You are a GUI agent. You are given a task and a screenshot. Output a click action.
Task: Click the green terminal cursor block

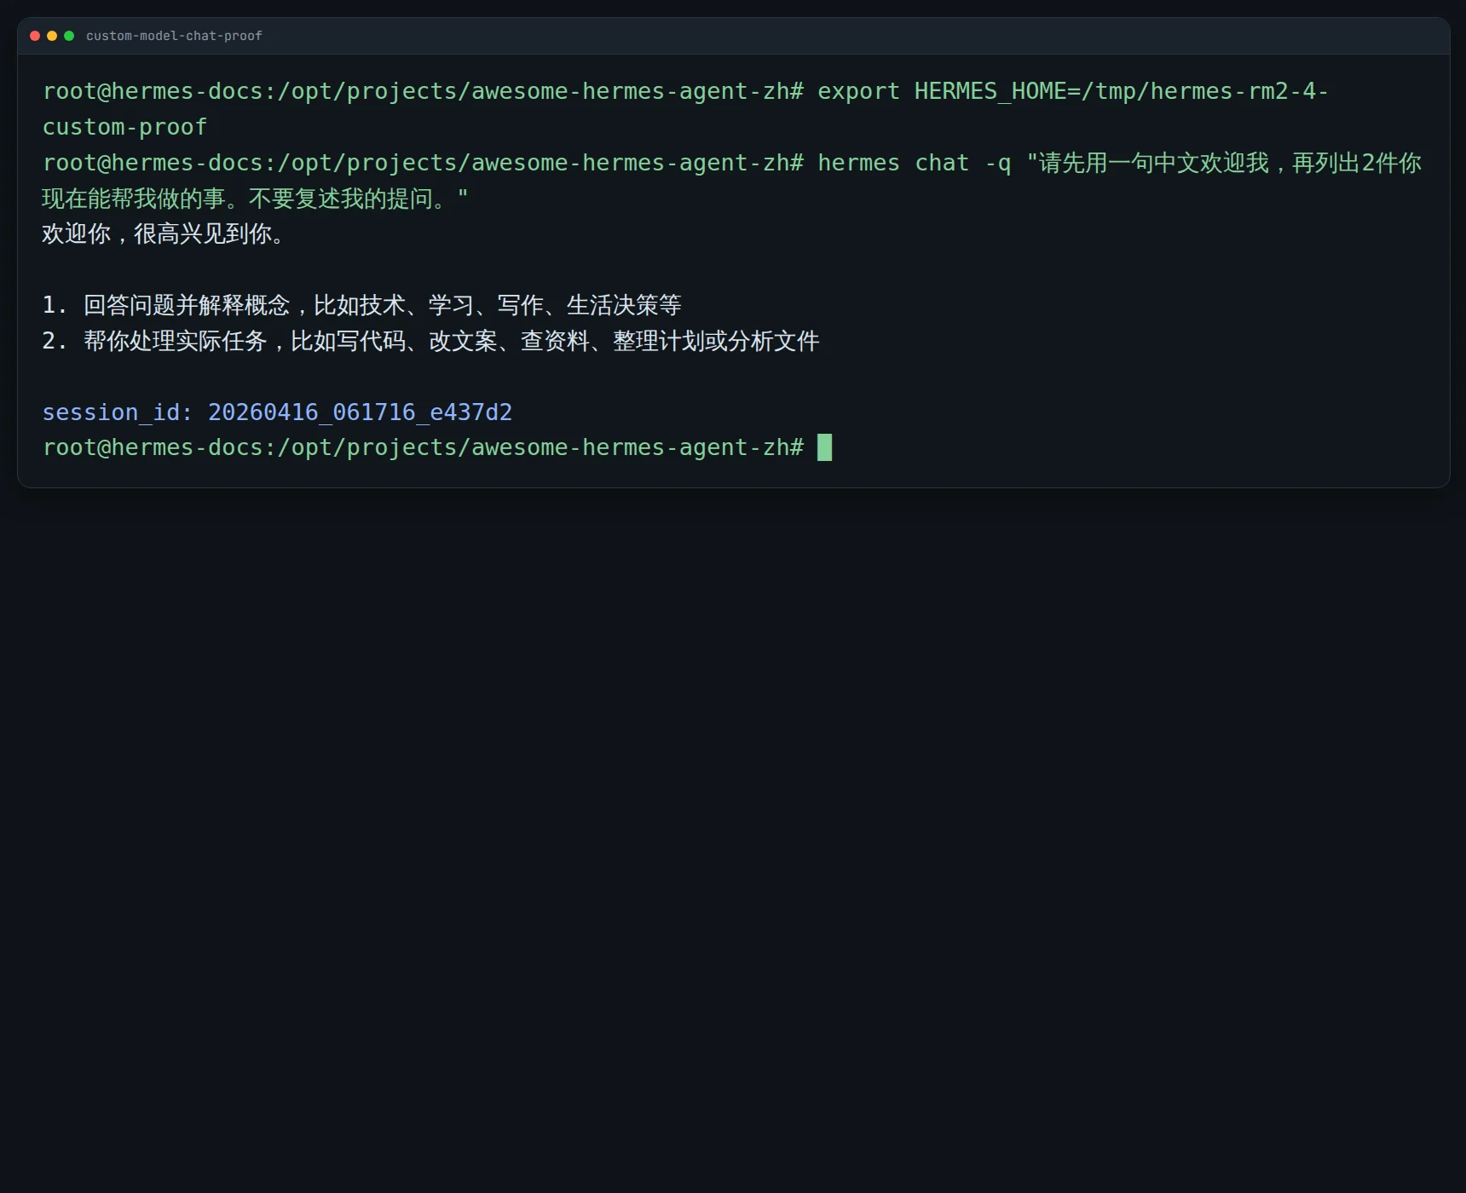pos(825,447)
